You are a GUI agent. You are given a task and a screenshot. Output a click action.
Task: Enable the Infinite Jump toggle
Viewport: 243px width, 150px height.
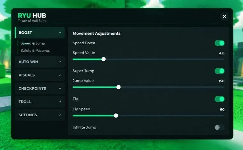(x=219, y=127)
